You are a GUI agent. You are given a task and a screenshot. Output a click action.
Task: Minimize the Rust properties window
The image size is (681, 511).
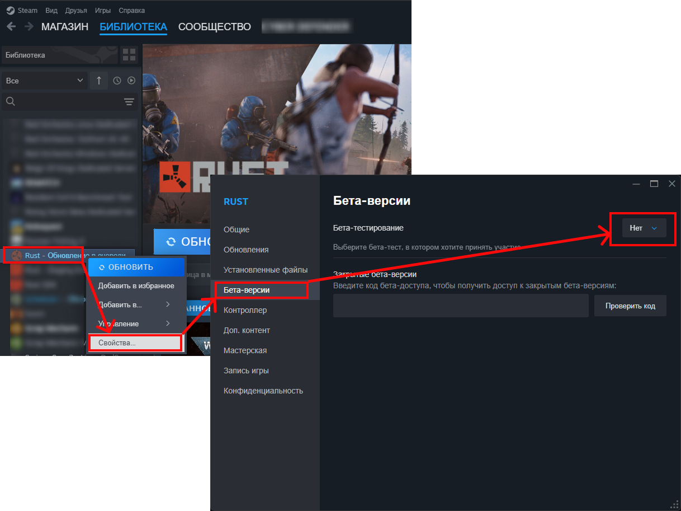[x=636, y=184]
